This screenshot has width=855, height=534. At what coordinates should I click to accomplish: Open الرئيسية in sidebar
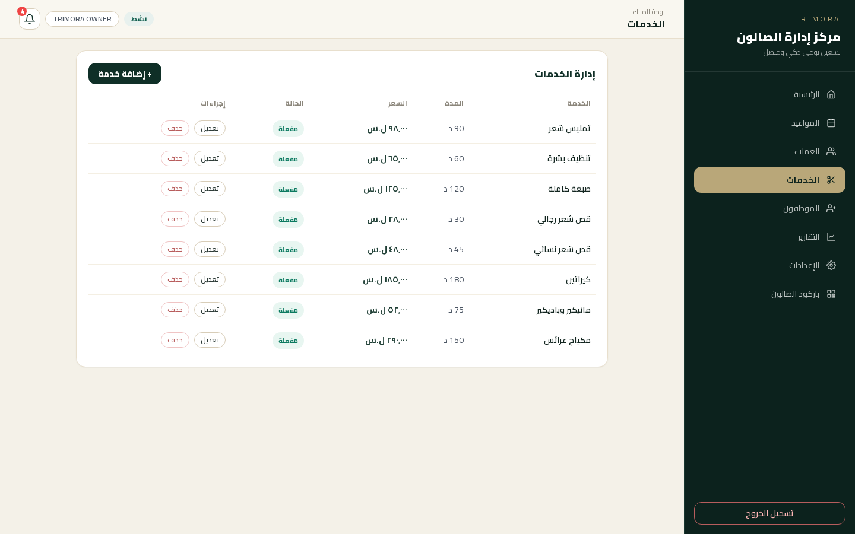point(769,94)
